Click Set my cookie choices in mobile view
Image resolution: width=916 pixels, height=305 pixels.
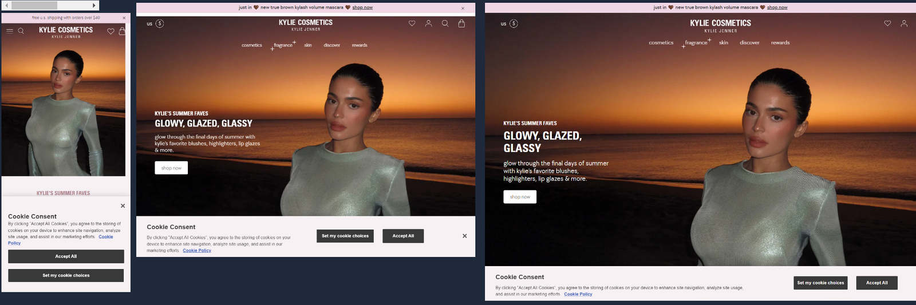pos(66,275)
